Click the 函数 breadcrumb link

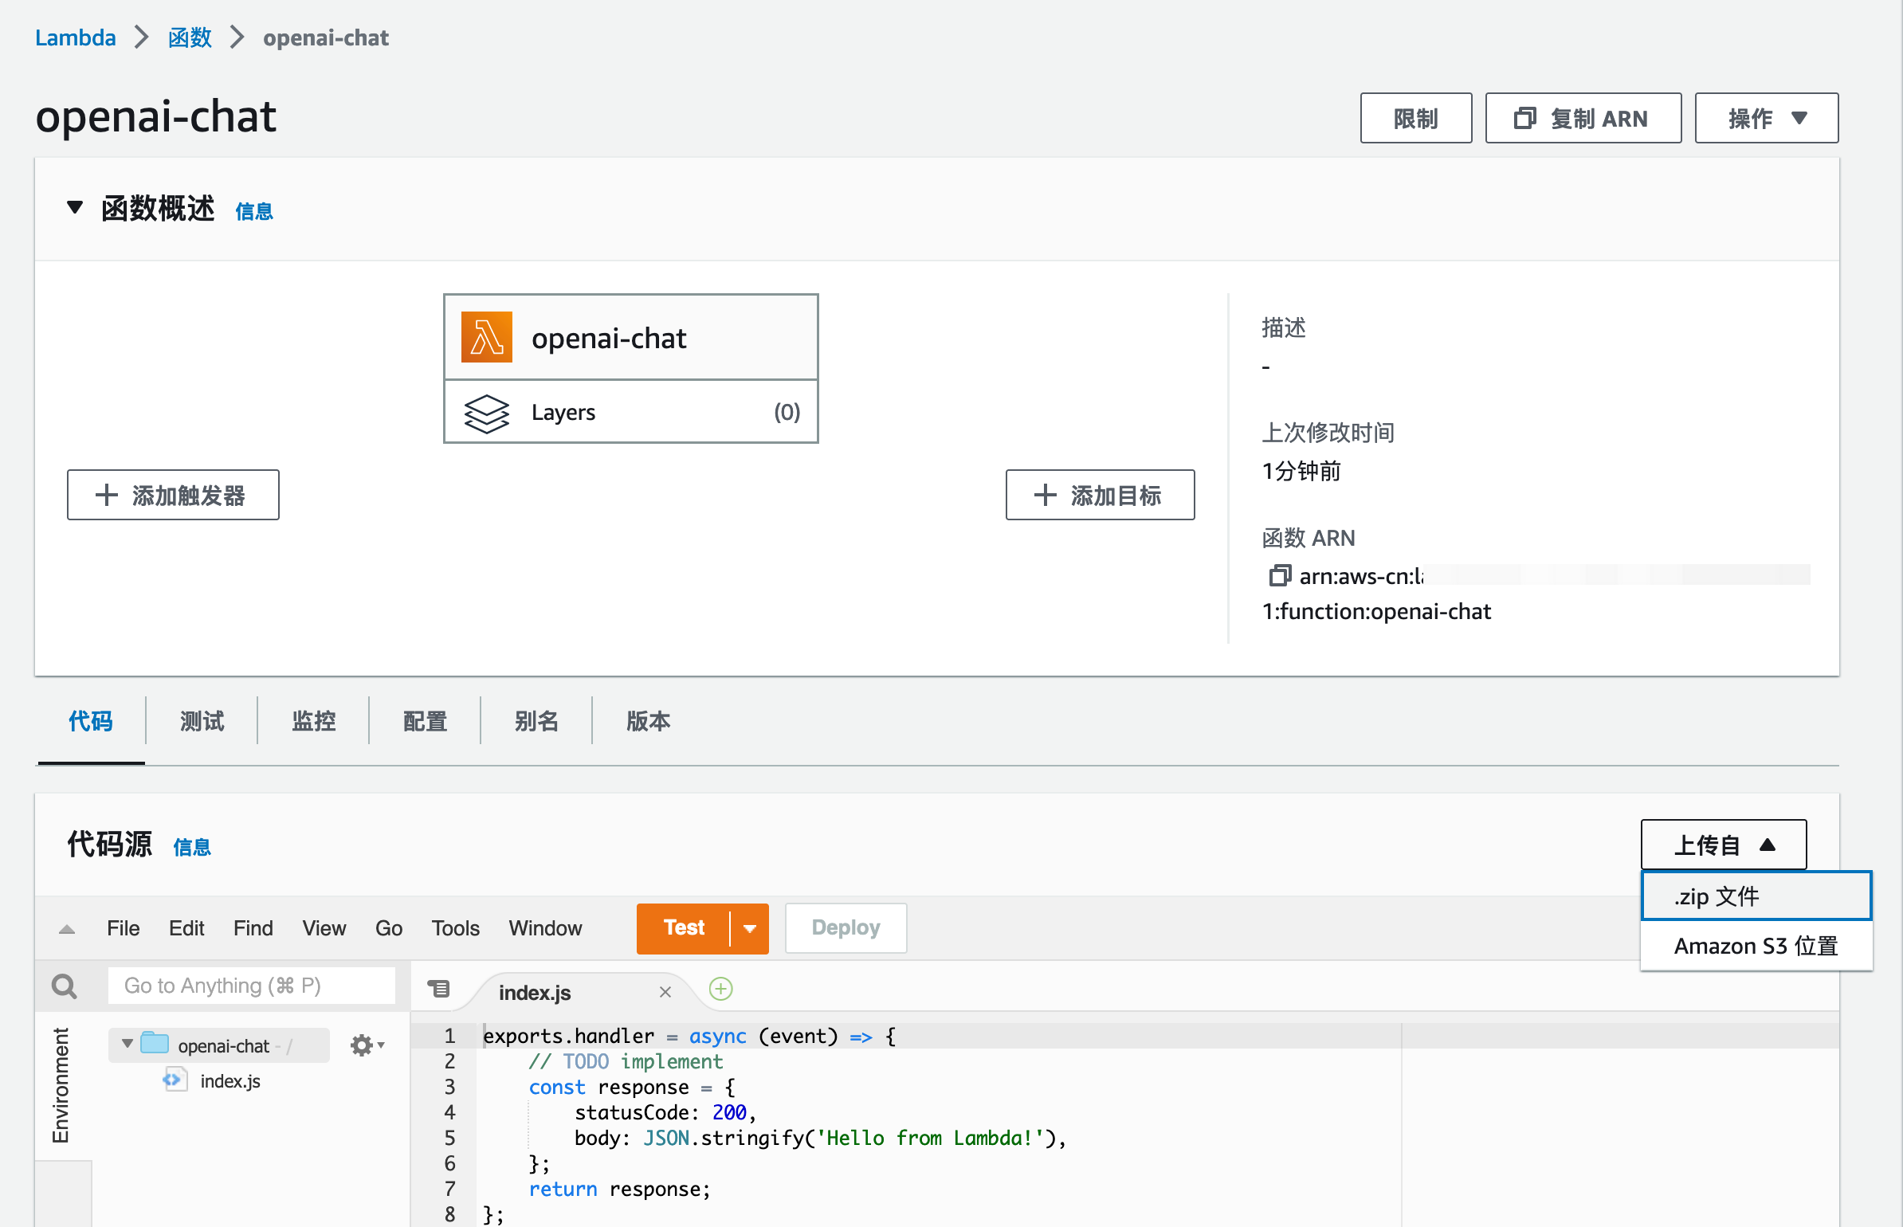click(190, 37)
